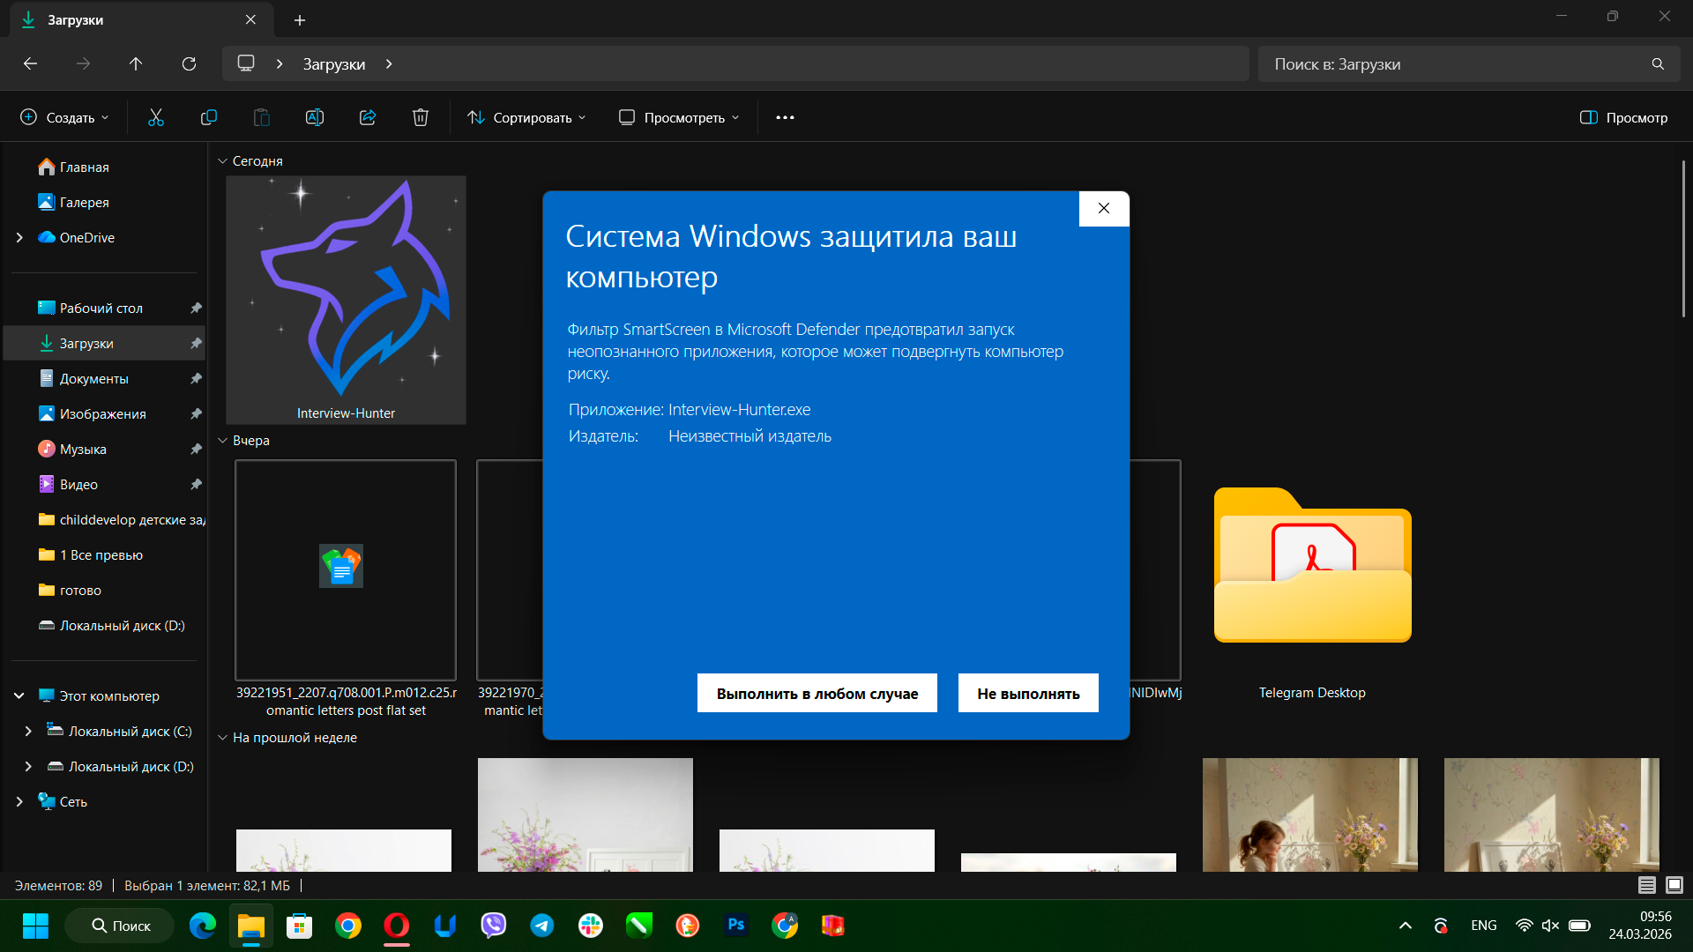The image size is (1693, 952).
Task: Click the Cut scissors icon in toolbar
Action: tap(156, 117)
